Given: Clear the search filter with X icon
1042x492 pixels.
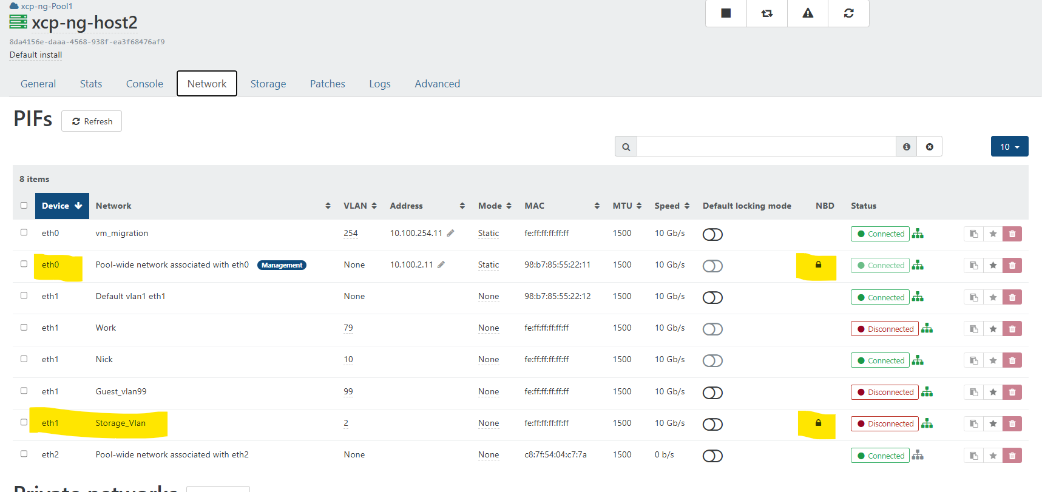Looking at the screenshot, I should tap(929, 147).
